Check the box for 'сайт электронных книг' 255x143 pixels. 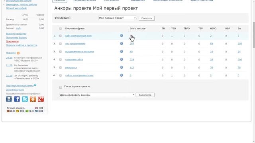(61, 36)
